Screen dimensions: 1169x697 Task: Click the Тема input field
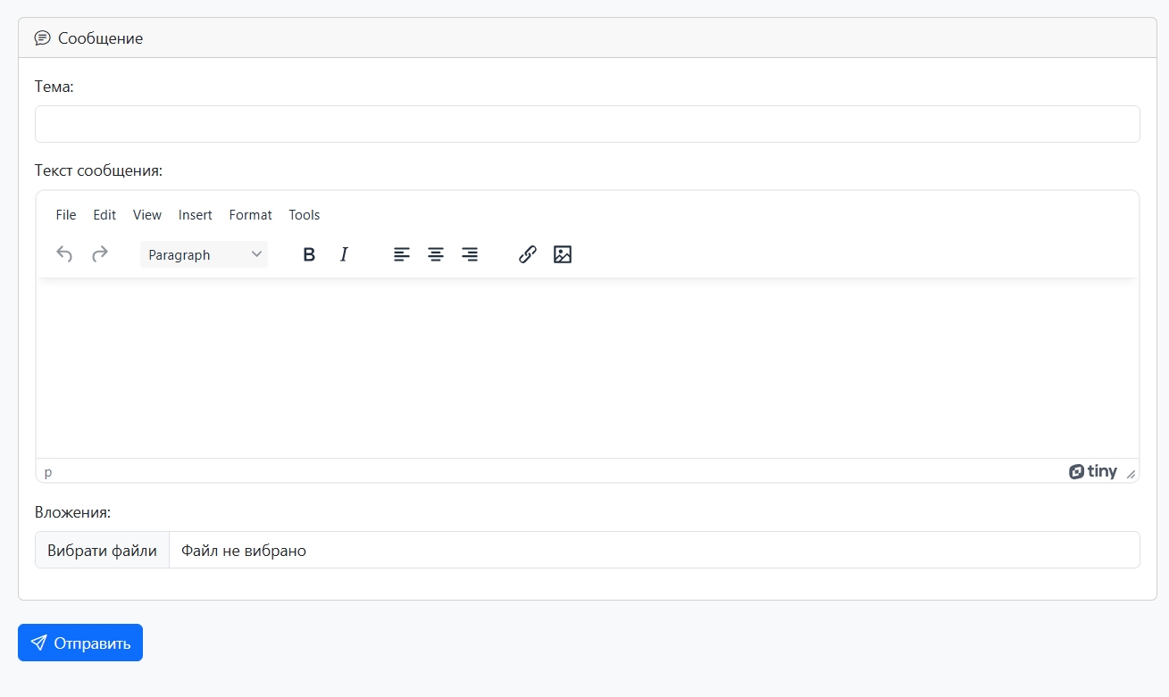(x=587, y=124)
